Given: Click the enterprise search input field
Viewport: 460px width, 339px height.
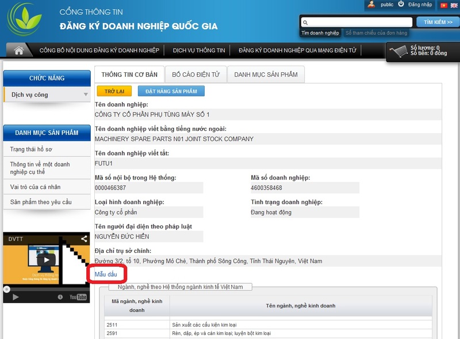Looking at the screenshot, I should [x=356, y=22].
